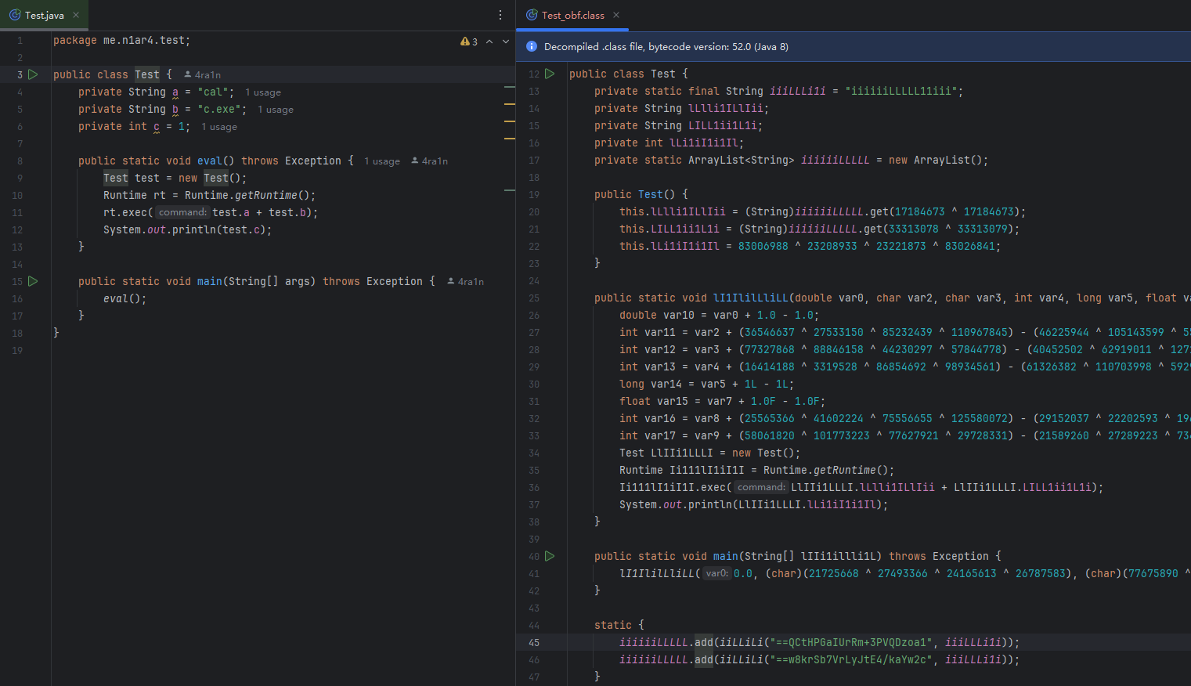Click the '1 usage' hint for field a
The image size is (1191, 686).
tap(263, 92)
